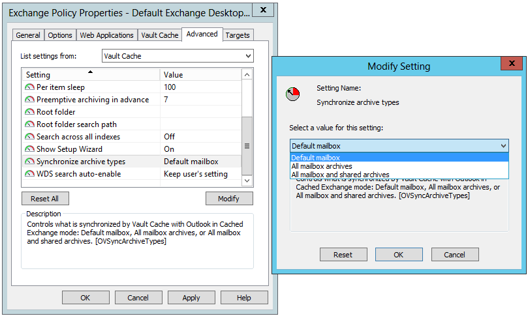Click the Root folder setting icon

pyautogui.click(x=29, y=112)
